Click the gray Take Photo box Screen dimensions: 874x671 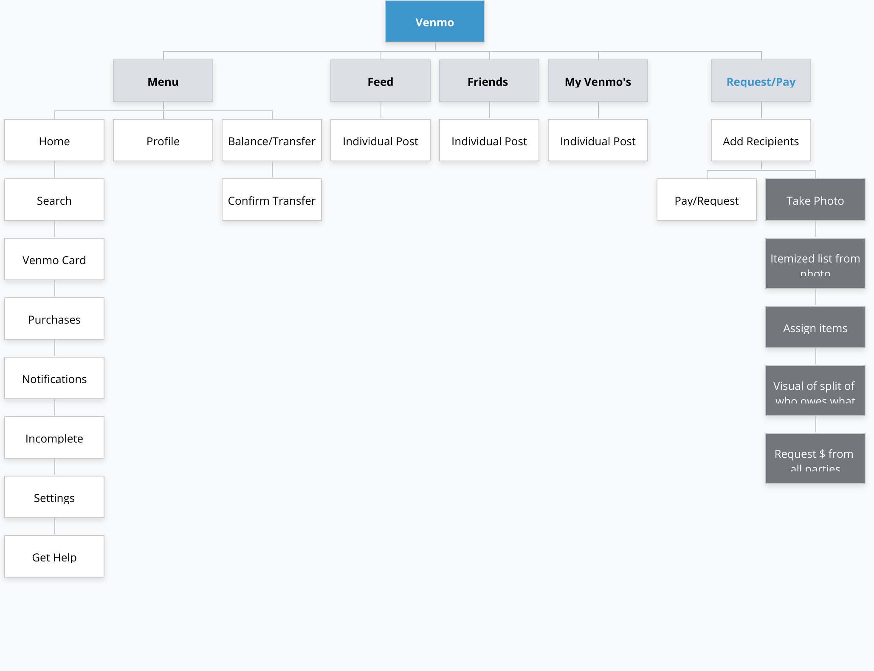click(815, 200)
